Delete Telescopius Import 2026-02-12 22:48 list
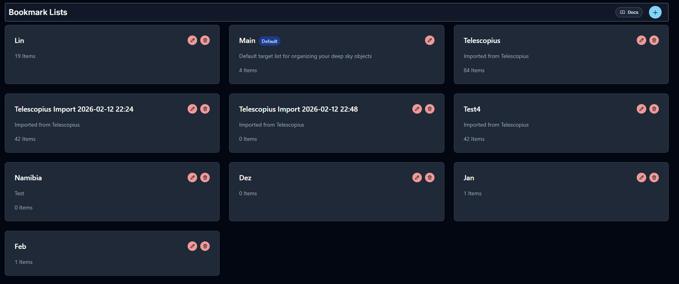The height and width of the screenshot is (284, 679). click(430, 109)
